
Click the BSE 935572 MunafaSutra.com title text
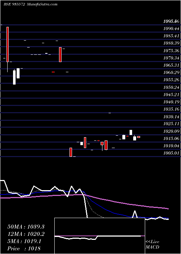click(30, 4)
